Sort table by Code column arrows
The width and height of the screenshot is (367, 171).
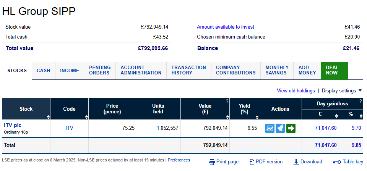point(87,117)
